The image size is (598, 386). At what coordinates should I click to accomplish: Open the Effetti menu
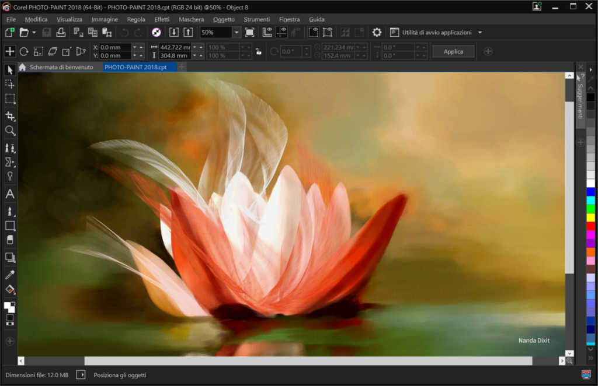click(162, 19)
